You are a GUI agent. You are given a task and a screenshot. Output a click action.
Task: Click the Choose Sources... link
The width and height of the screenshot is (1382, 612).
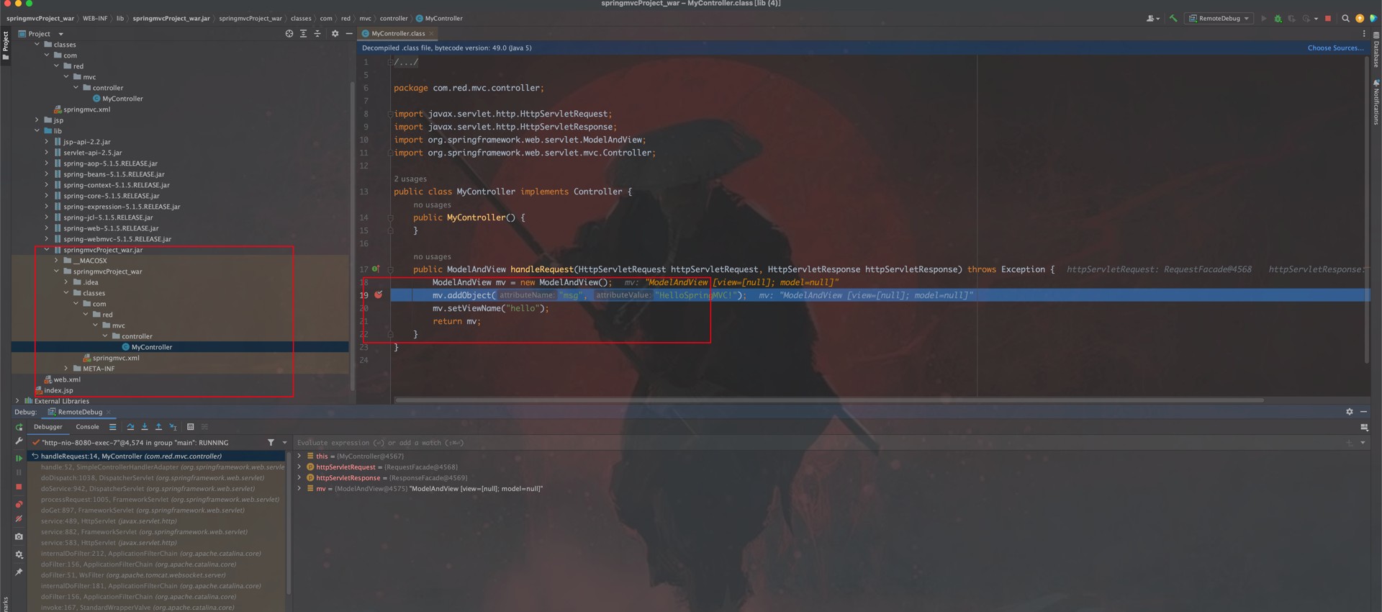pyautogui.click(x=1335, y=48)
